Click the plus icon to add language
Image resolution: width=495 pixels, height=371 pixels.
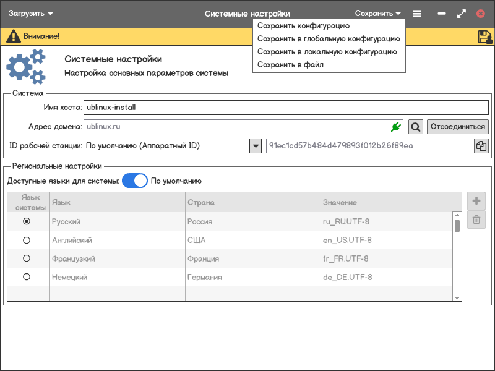(x=476, y=201)
